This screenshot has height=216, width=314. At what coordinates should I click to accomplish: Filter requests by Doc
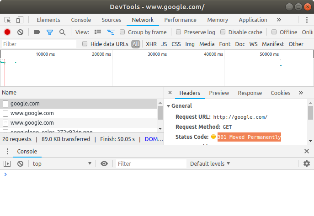(240, 44)
